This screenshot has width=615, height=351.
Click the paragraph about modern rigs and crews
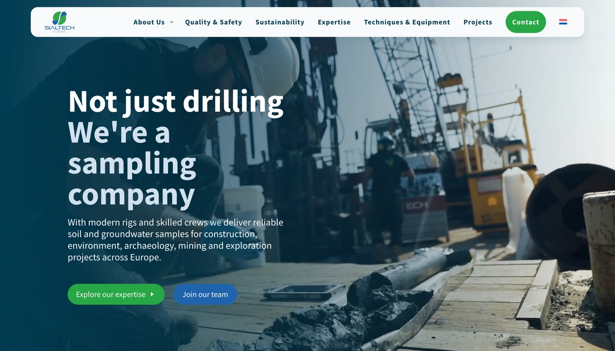tap(175, 240)
